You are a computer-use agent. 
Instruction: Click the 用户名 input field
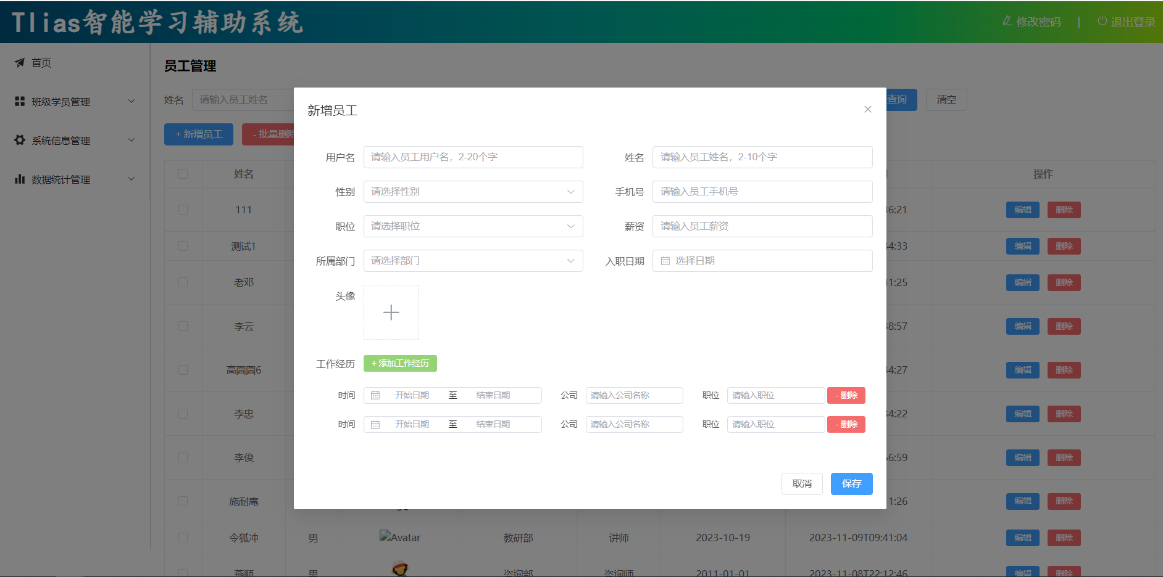point(473,157)
